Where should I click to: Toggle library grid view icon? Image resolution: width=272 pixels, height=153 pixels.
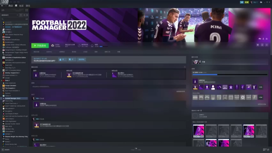tap(27, 10)
